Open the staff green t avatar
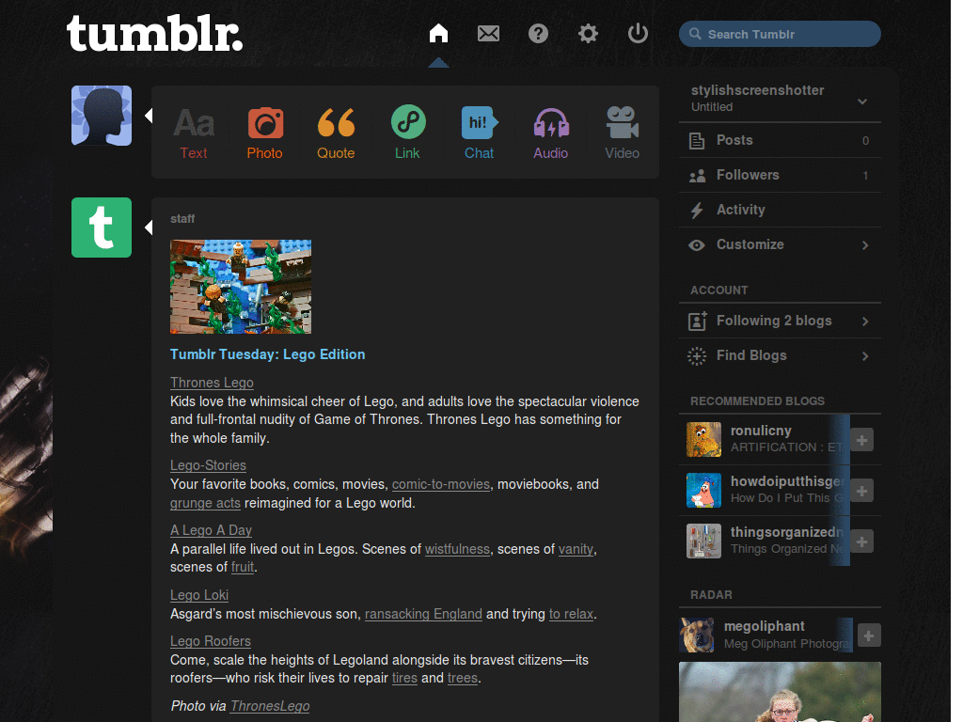 coord(102,228)
